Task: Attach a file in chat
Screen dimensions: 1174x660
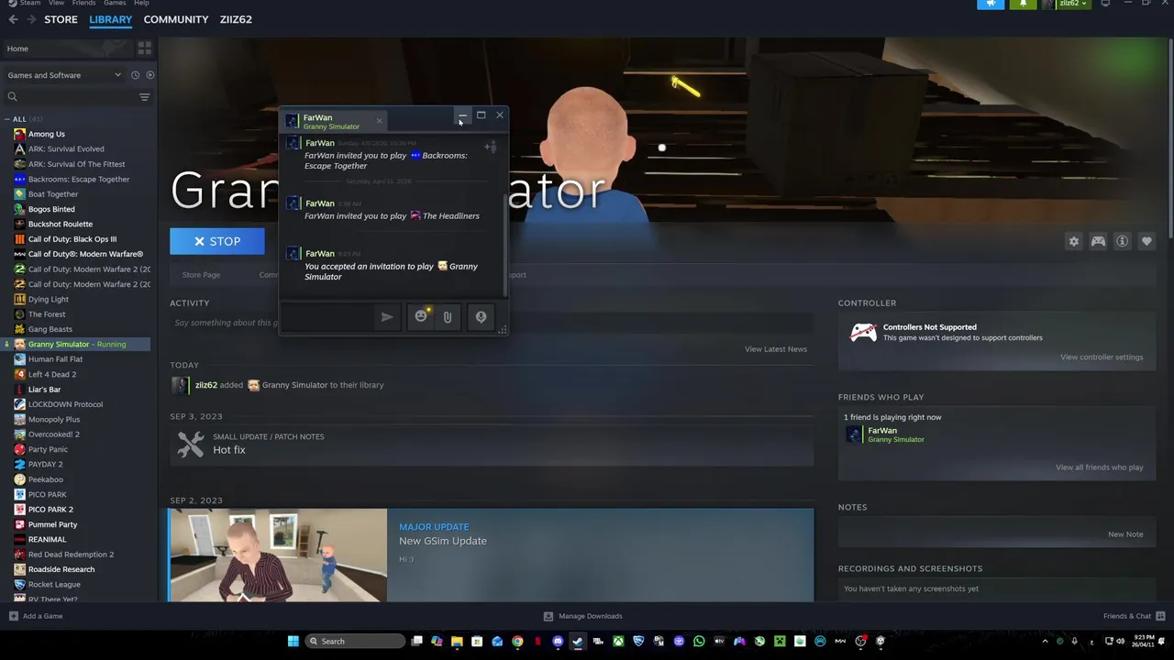Action: coord(448,317)
